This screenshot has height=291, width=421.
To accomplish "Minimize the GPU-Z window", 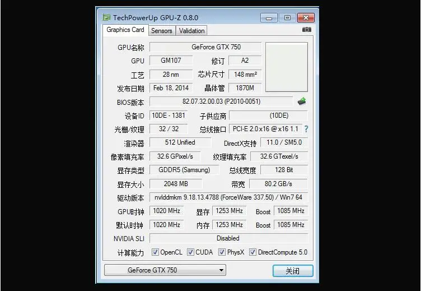I will pos(269,18).
